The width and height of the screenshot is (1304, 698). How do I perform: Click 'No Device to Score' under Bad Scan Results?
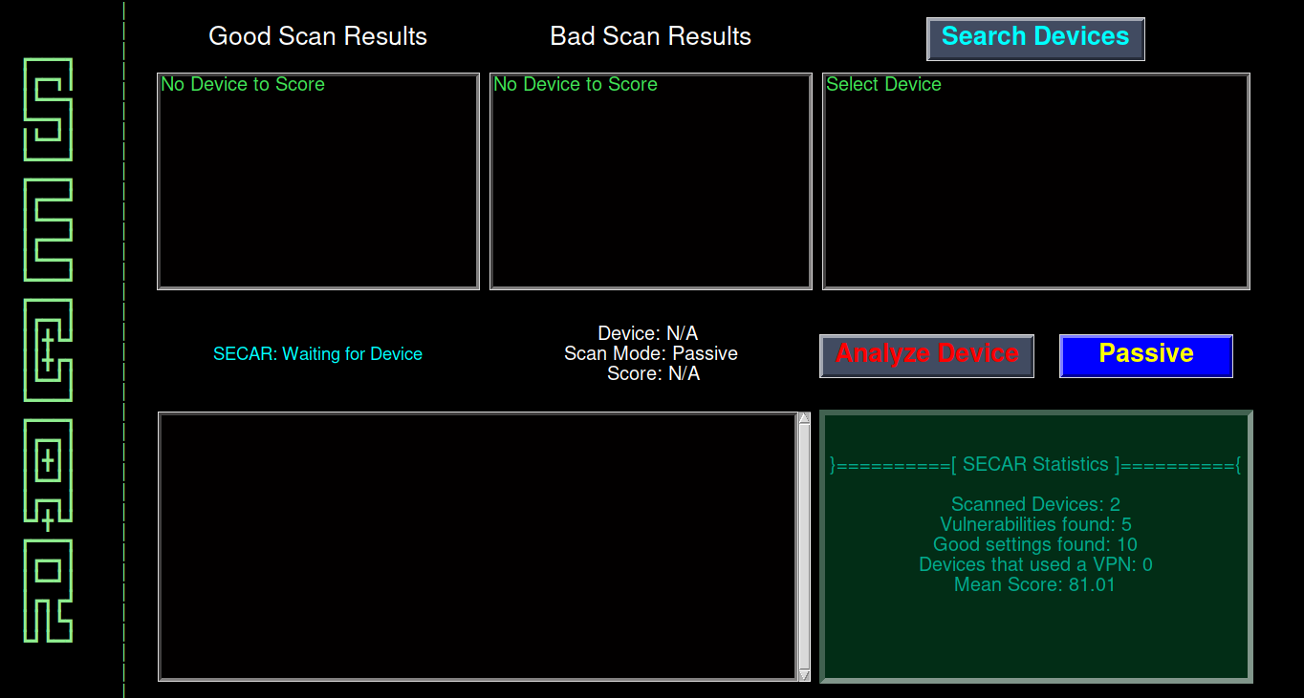pyautogui.click(x=576, y=84)
